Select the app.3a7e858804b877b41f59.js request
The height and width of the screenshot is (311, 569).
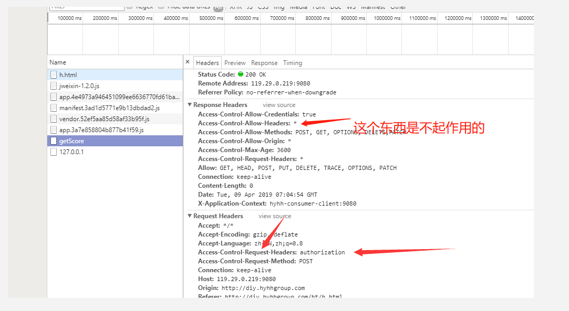click(x=115, y=130)
